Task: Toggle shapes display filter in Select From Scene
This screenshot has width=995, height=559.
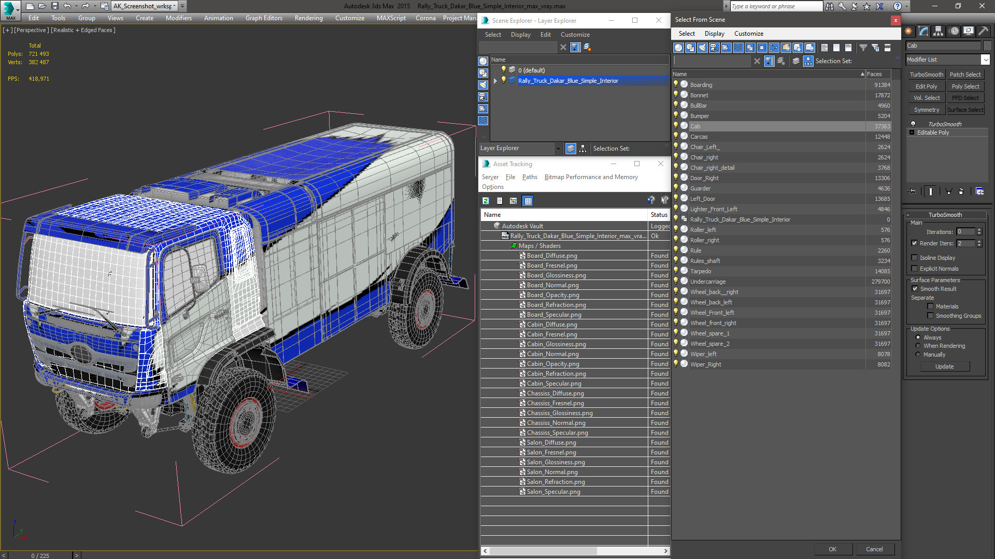Action: point(690,48)
